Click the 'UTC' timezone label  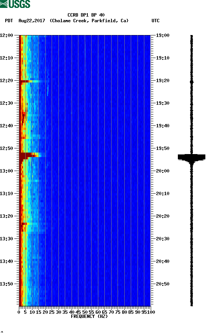[156, 21]
